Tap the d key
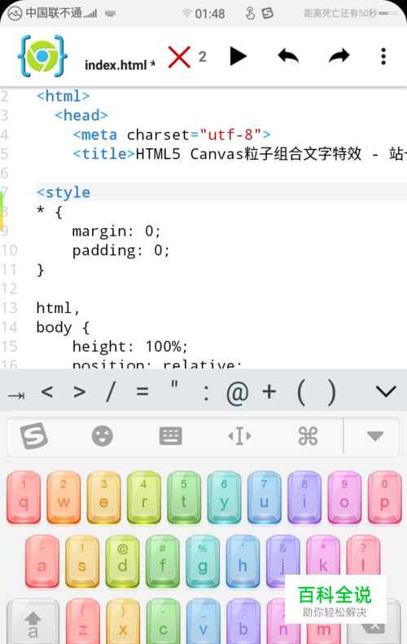This screenshot has width=407, height=644. pos(122,562)
